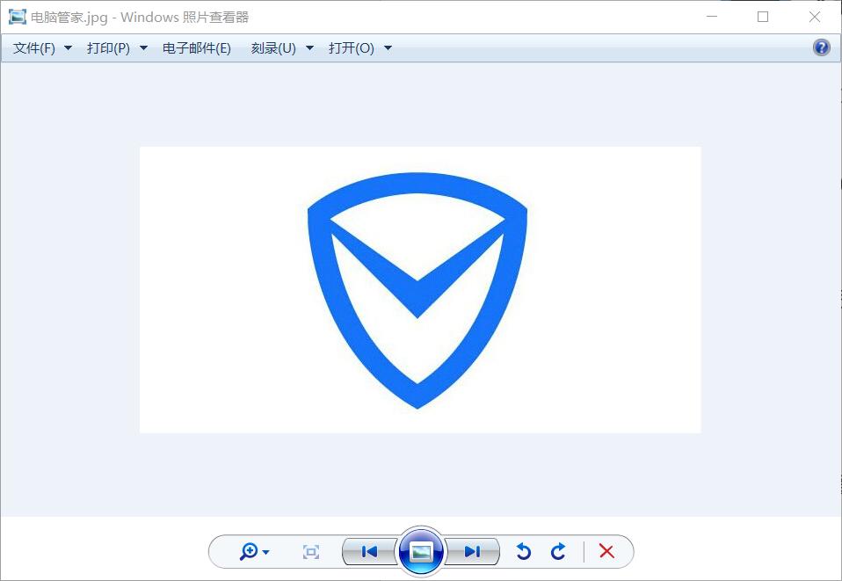Image resolution: width=842 pixels, height=581 pixels.
Task: Expand the 文件(F) dropdown arrow
Action: pyautogui.click(x=68, y=48)
